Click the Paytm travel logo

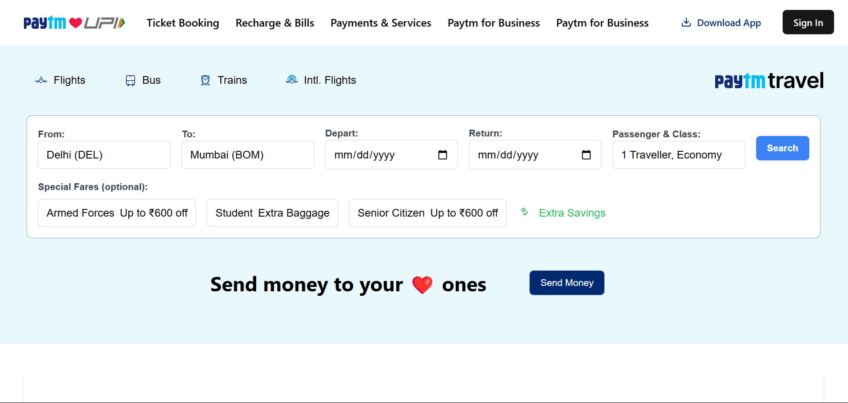(769, 81)
